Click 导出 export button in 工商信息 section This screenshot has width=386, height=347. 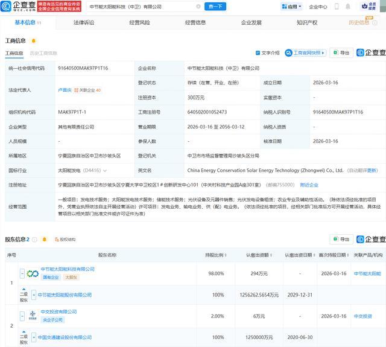pos(341,53)
